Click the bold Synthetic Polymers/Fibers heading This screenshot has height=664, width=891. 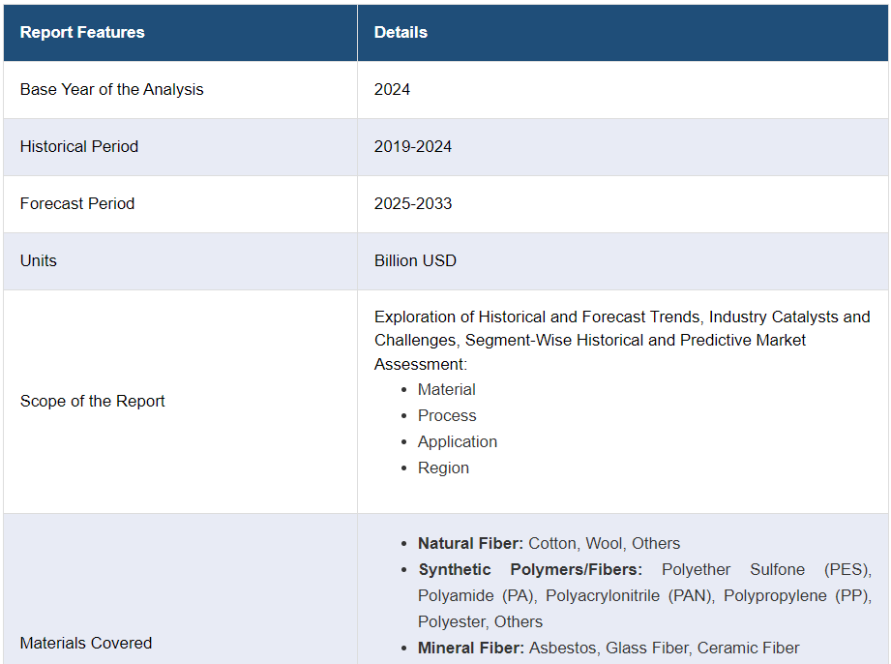[x=529, y=569]
